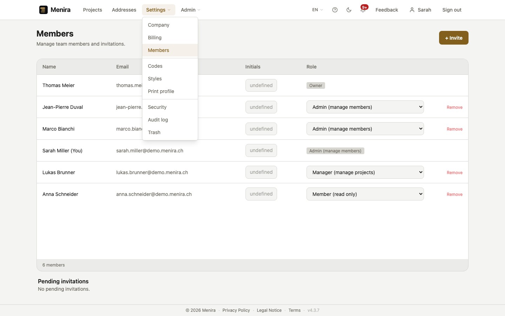Open the notifications bell icon

click(363, 10)
